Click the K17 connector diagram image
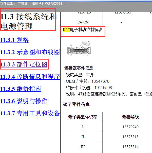The height and width of the screenshot is (153, 152). pyautogui.click(x=79, y=48)
